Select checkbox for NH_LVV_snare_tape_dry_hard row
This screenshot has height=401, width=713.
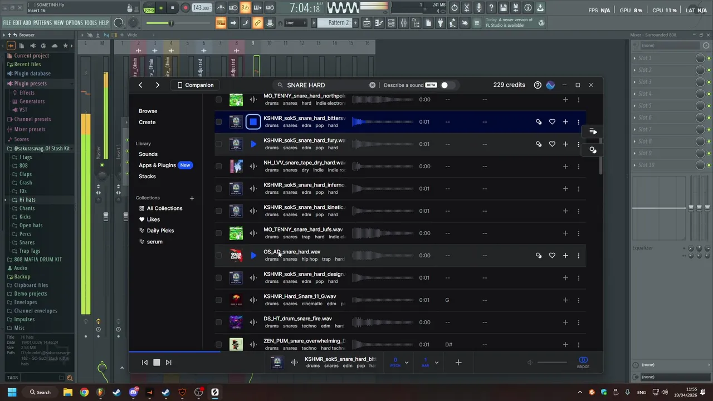coord(218,166)
